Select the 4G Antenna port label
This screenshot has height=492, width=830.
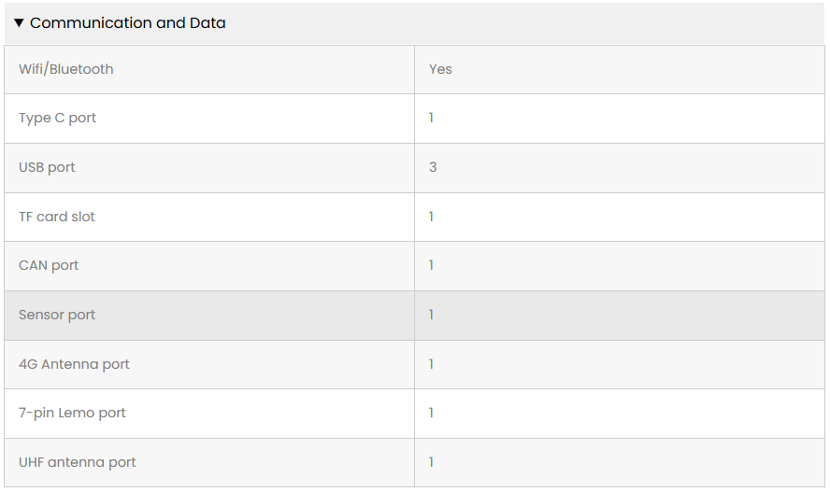click(x=74, y=365)
